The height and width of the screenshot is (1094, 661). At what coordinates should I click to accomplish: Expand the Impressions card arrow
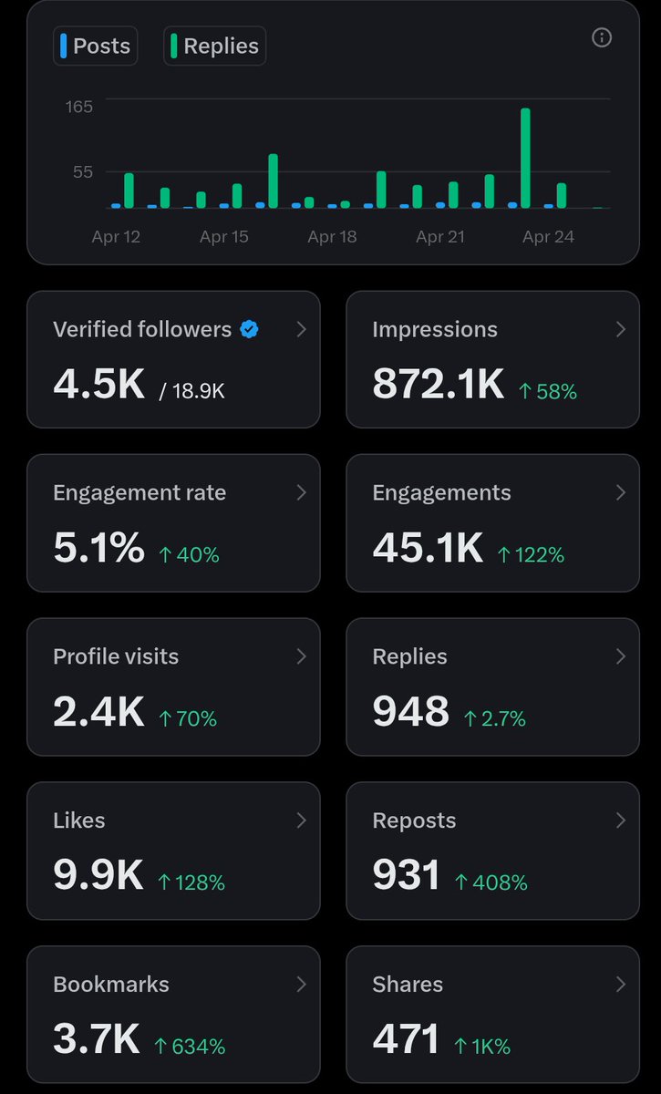[621, 329]
